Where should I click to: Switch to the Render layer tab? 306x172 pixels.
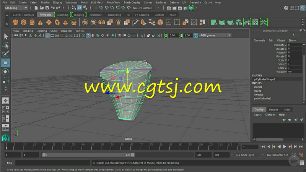(x=273, y=110)
